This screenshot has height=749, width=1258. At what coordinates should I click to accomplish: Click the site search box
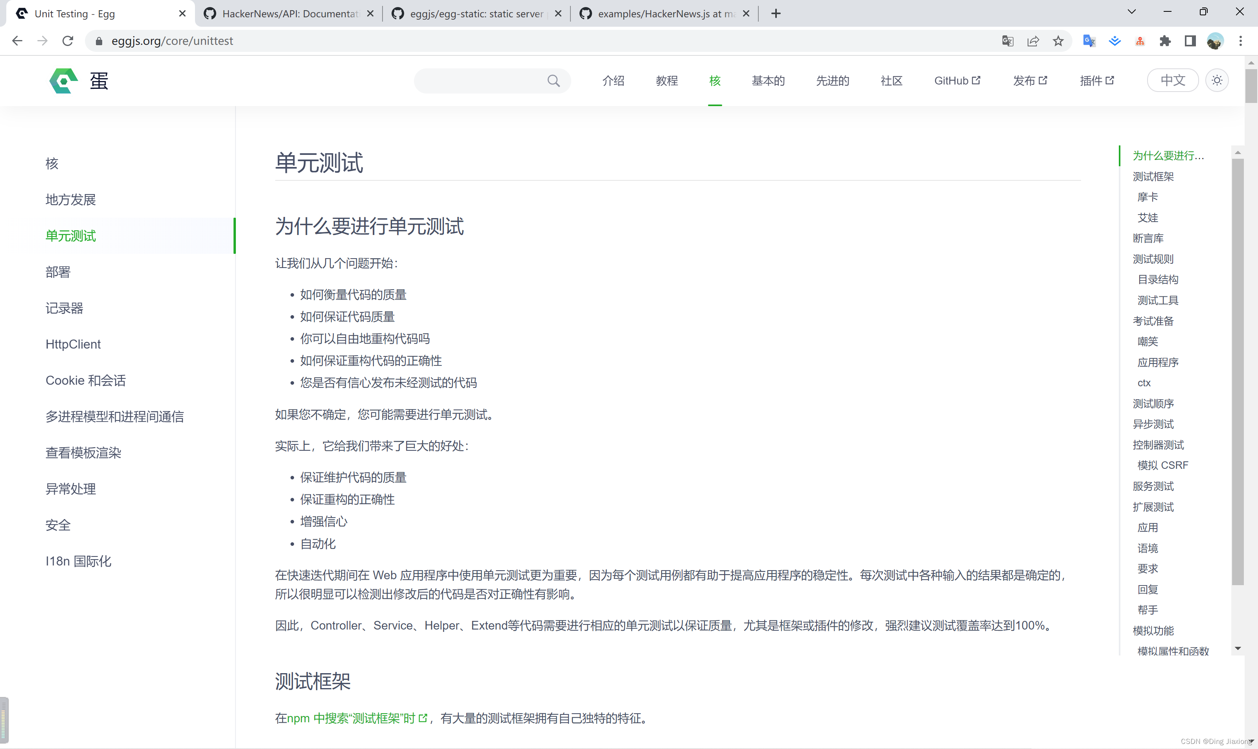pos(492,81)
